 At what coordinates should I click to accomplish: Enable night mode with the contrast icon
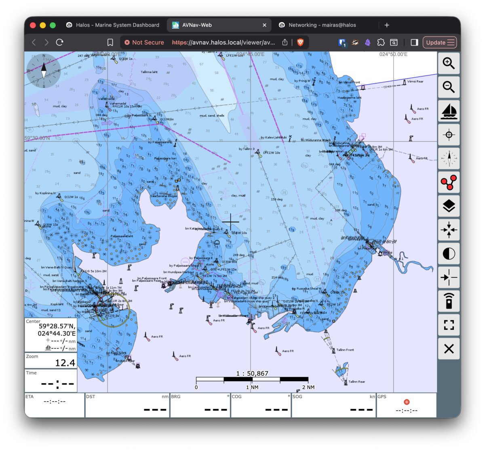pyautogui.click(x=449, y=254)
